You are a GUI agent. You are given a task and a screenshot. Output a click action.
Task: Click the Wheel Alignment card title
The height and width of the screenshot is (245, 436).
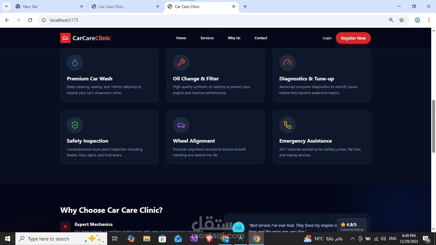194,141
